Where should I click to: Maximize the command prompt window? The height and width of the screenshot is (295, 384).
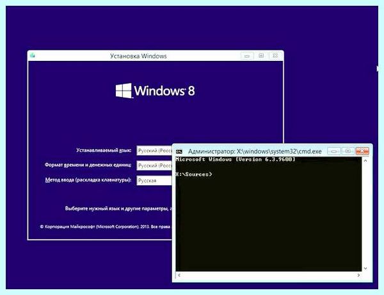tap(348, 151)
